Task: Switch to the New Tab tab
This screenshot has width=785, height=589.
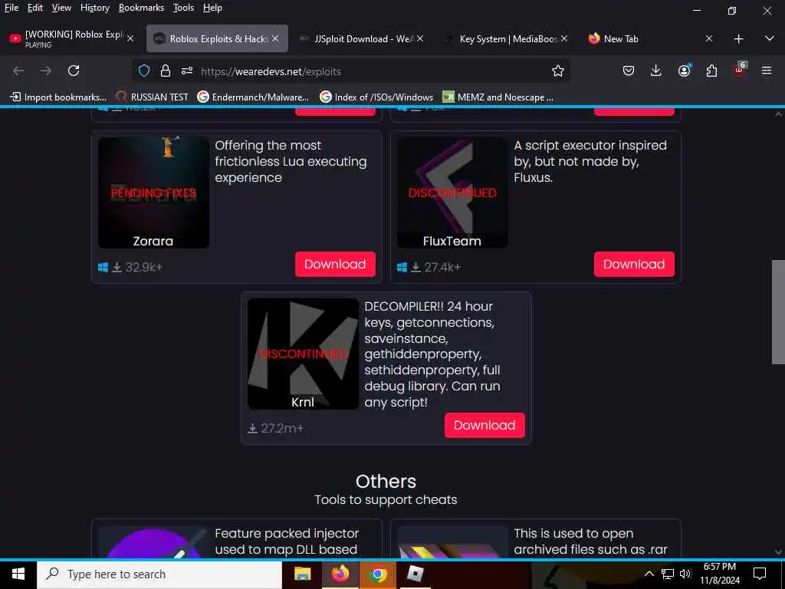Action: click(649, 38)
